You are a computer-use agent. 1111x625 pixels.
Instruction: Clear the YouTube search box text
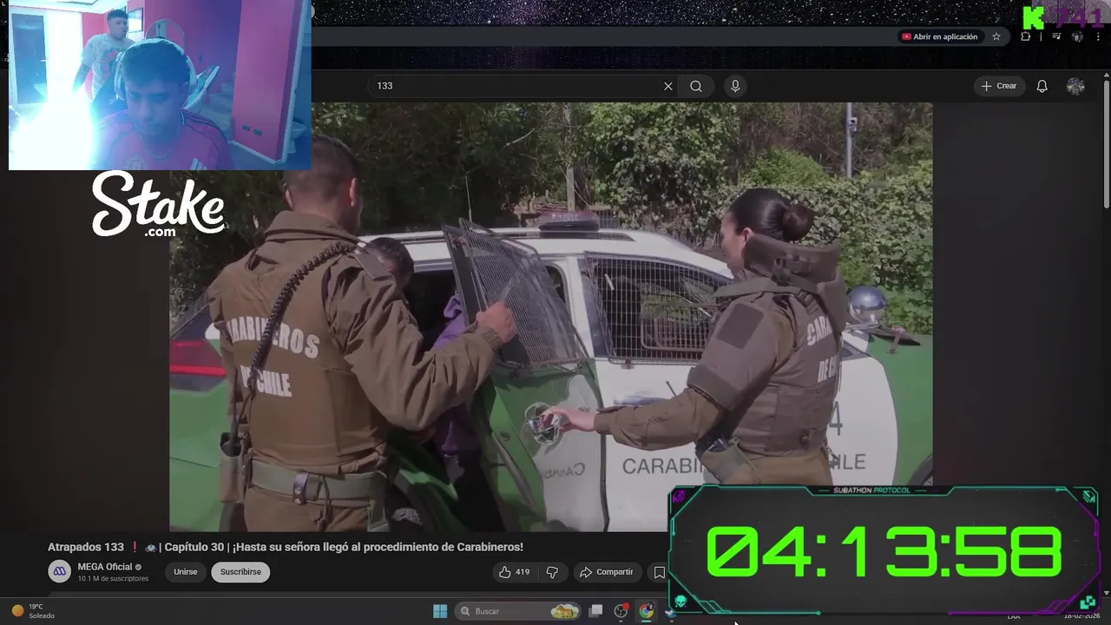[x=667, y=86]
